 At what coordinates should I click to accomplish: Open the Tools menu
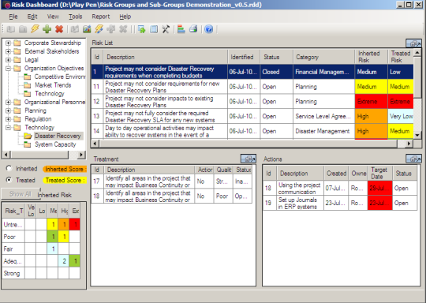75,17
